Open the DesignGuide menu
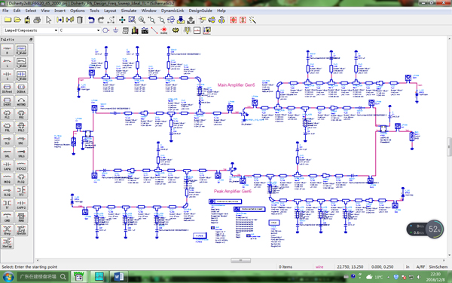 click(200, 11)
